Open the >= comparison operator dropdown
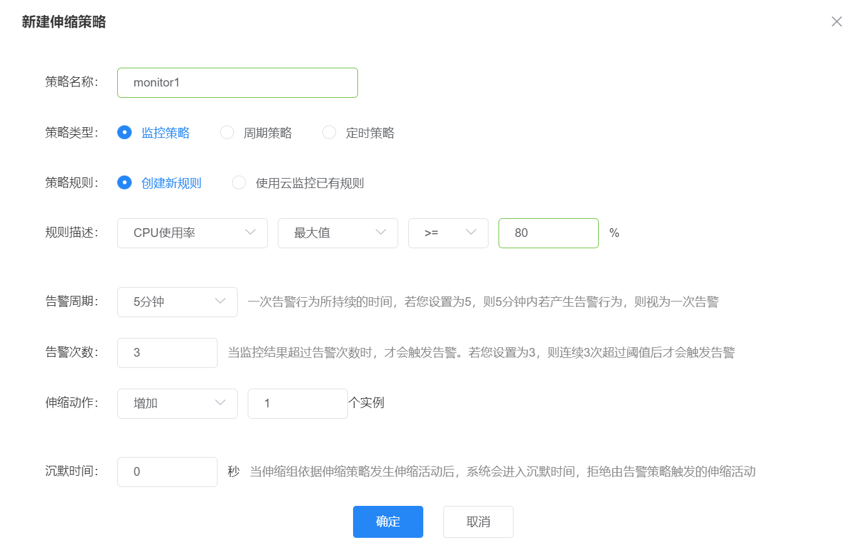 (448, 233)
